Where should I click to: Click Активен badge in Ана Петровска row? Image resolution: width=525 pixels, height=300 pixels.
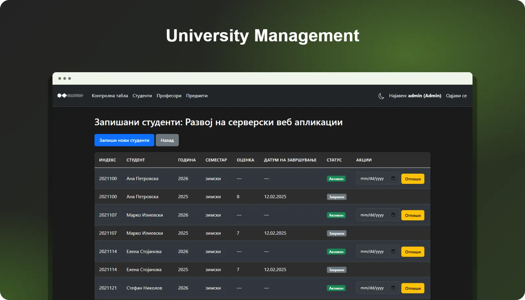click(x=336, y=179)
